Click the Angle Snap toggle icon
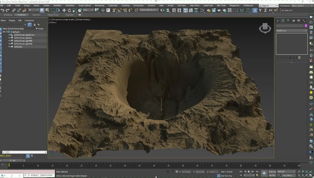This screenshot has height=178, width=314. click(120, 10)
